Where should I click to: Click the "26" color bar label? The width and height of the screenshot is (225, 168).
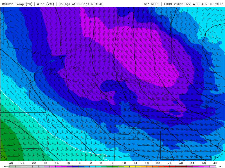pyautogui.click(x=170, y=163)
